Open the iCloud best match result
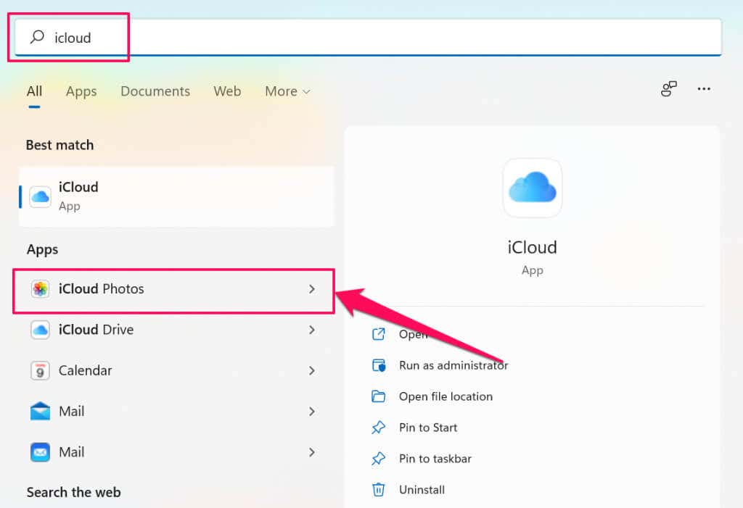 [176, 196]
